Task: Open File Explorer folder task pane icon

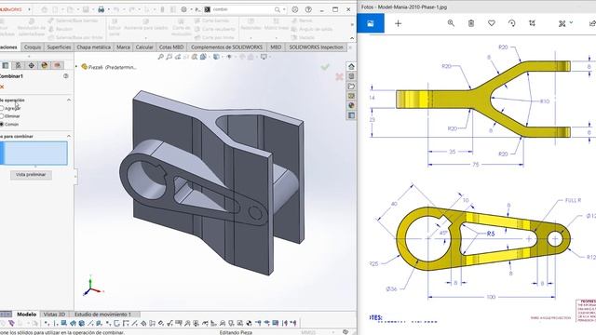Action: [x=351, y=87]
